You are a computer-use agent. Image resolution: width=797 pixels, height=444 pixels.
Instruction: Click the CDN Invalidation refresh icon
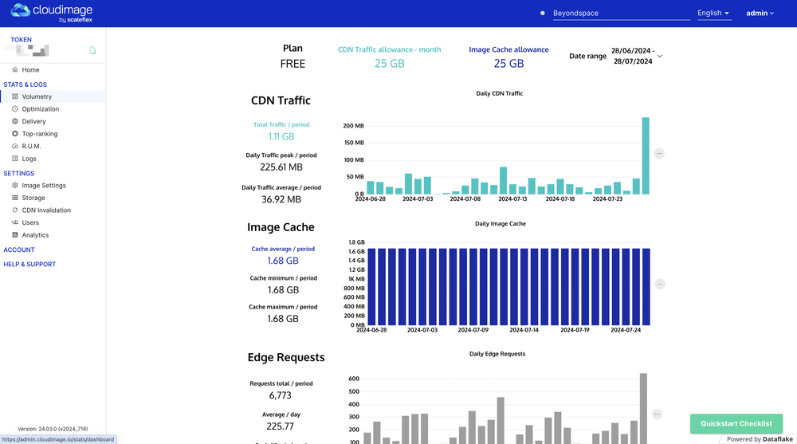pyautogui.click(x=14, y=210)
